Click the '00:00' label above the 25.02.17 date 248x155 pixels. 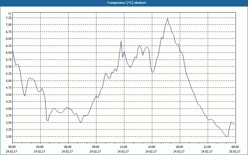[235, 147]
